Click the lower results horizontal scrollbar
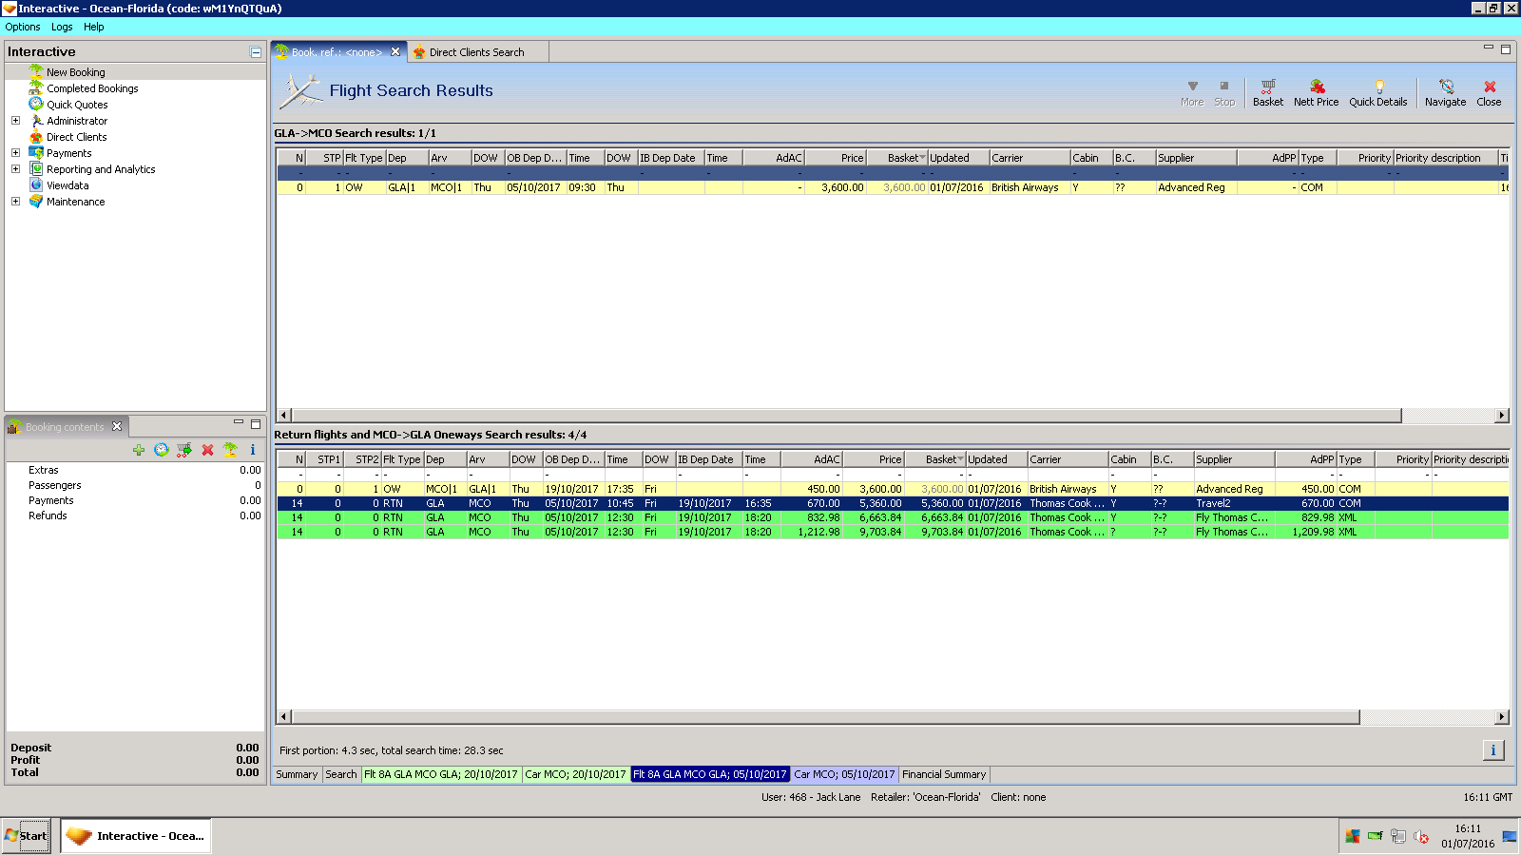The image size is (1521, 856). [x=825, y=717]
